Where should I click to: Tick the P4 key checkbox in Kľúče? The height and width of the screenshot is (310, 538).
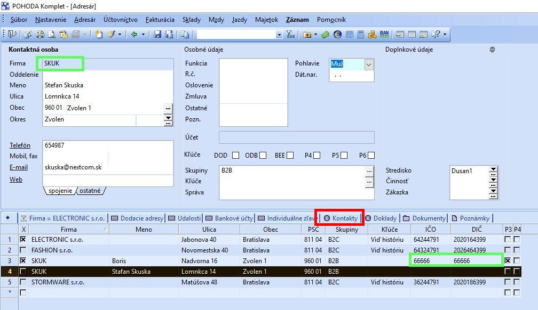pyautogui.click(x=317, y=156)
